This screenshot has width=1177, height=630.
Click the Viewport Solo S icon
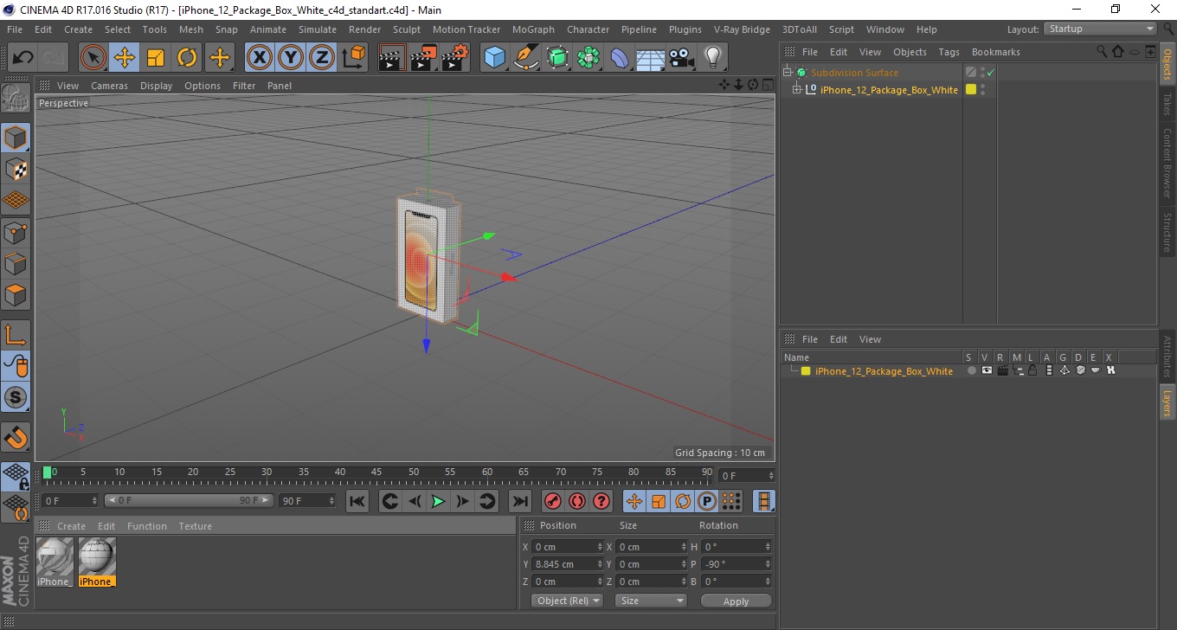16,397
